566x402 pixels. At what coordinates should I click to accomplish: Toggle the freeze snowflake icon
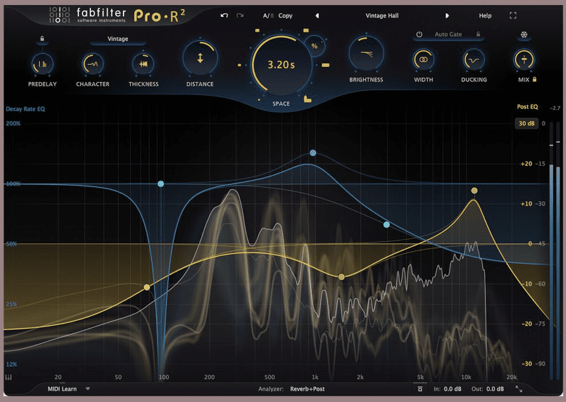point(524,35)
